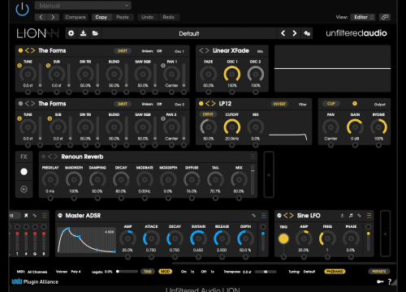The width and height of the screenshot is (406, 292).
Task: Toggle Osc 2 enable gray dot
Action: pyautogui.click(x=20, y=104)
